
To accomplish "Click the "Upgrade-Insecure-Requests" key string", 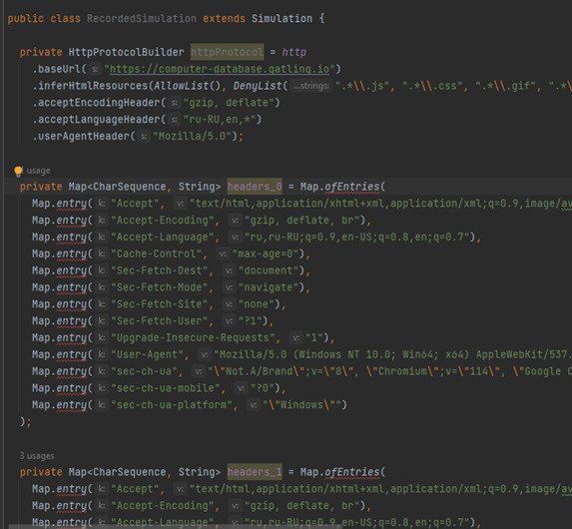I will point(193,337).
